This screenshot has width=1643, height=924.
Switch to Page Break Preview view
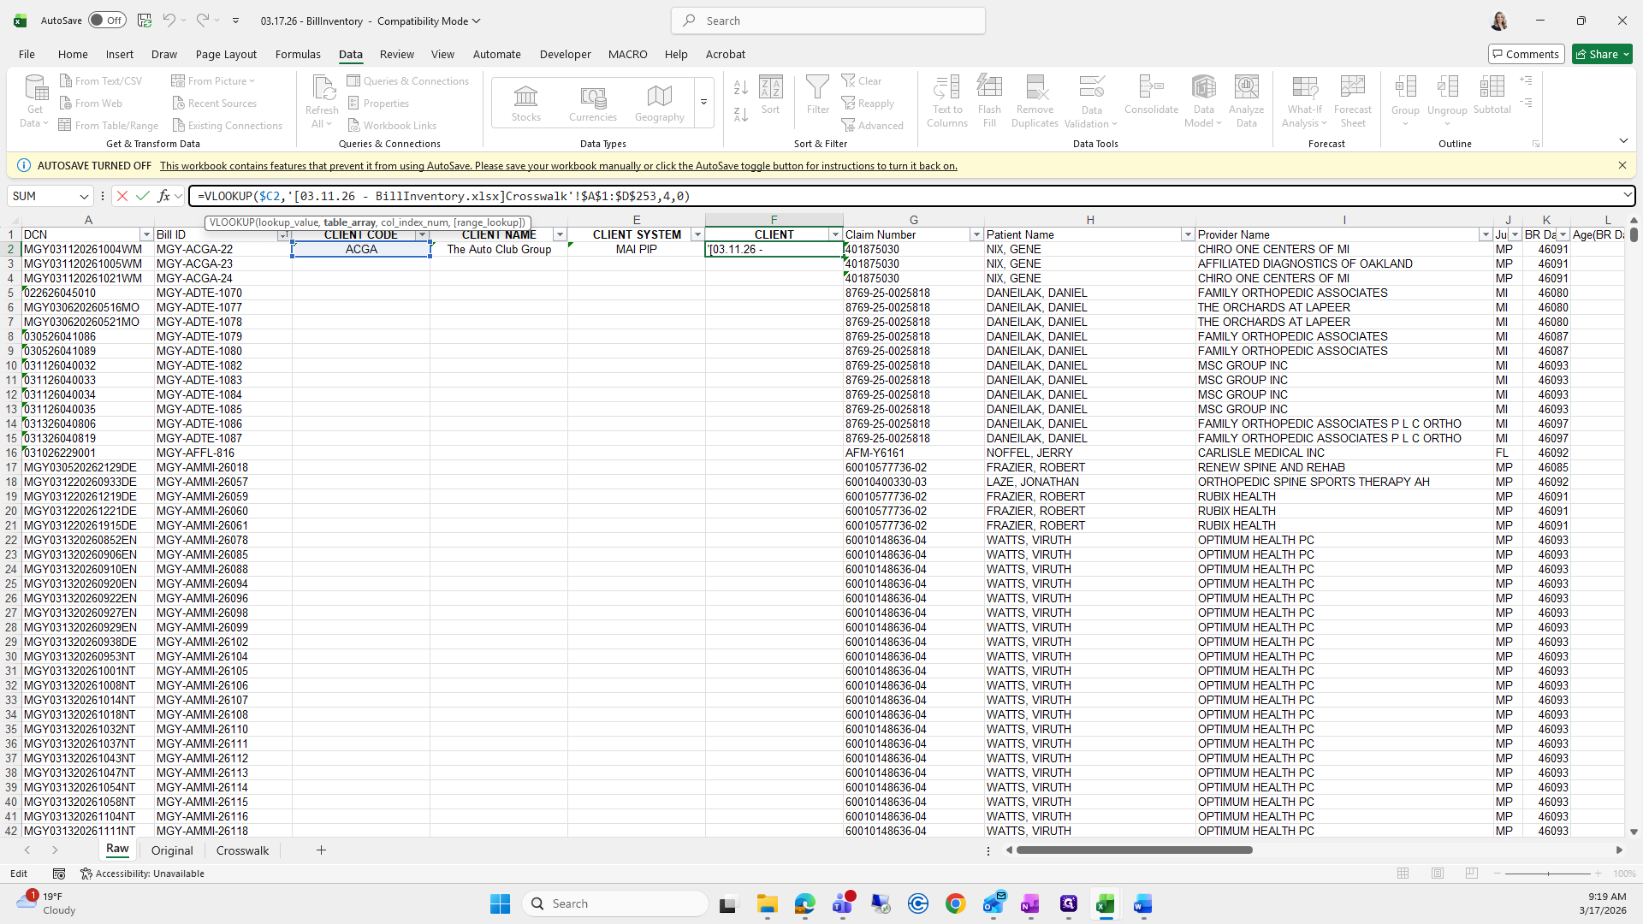pos(1471,874)
